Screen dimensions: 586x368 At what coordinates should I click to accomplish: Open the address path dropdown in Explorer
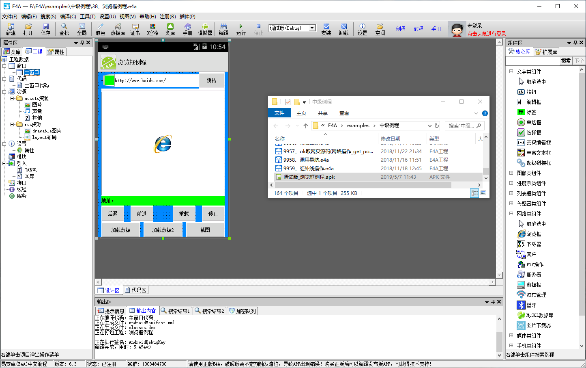coord(429,126)
